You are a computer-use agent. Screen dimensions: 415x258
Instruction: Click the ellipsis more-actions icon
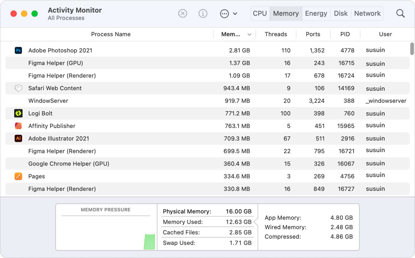pos(224,14)
